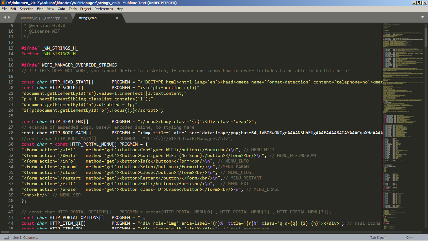The height and width of the screenshot is (241, 428).
Task: Toggle the side bar via the status bar icon
Action: 6,238
